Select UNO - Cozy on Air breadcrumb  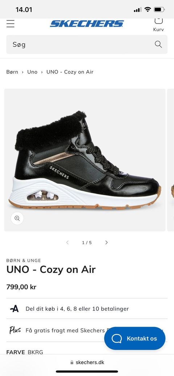pyautogui.click(x=70, y=72)
